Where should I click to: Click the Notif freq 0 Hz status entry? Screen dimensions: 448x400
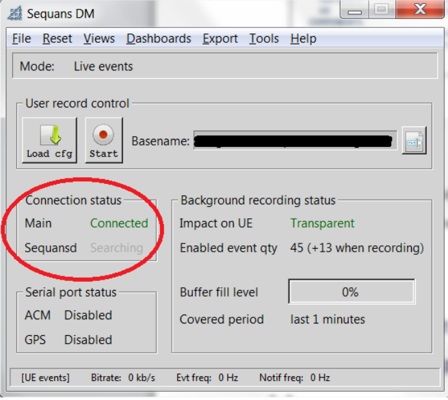pyautogui.click(x=295, y=377)
